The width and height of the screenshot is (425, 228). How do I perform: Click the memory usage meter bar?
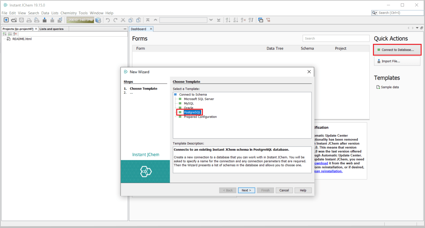tap(80, 20)
